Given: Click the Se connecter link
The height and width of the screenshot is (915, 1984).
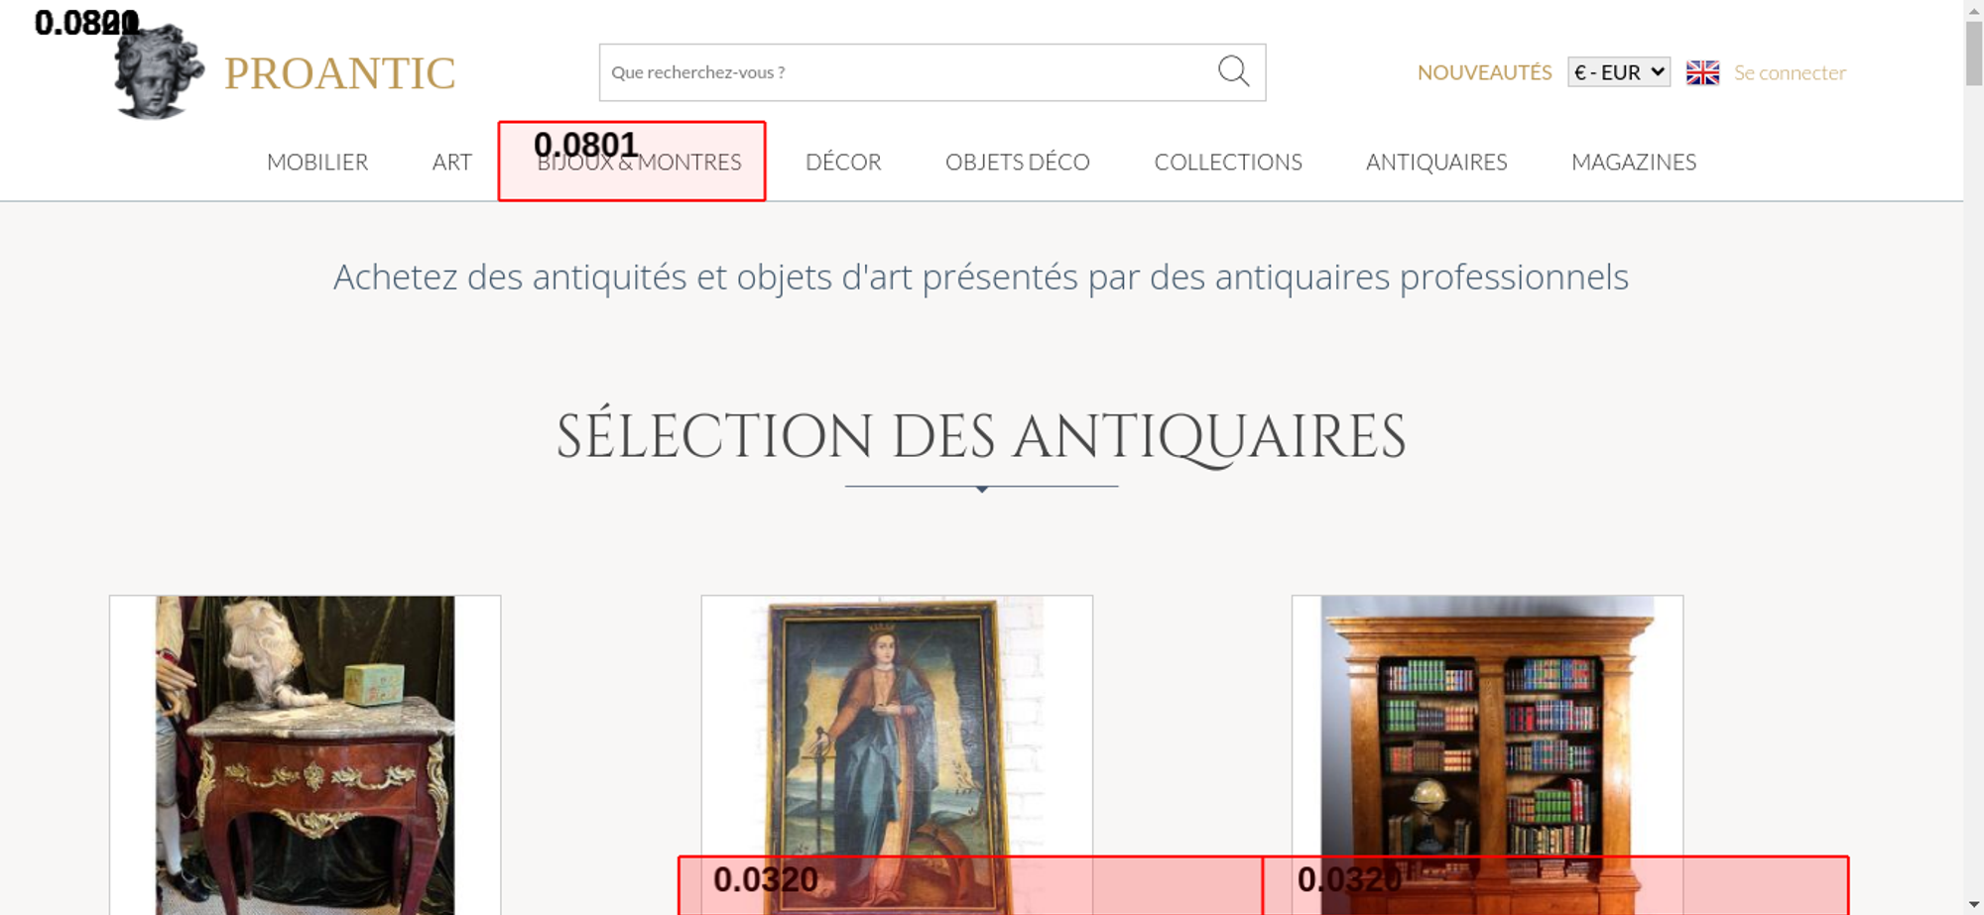Looking at the screenshot, I should (1790, 72).
